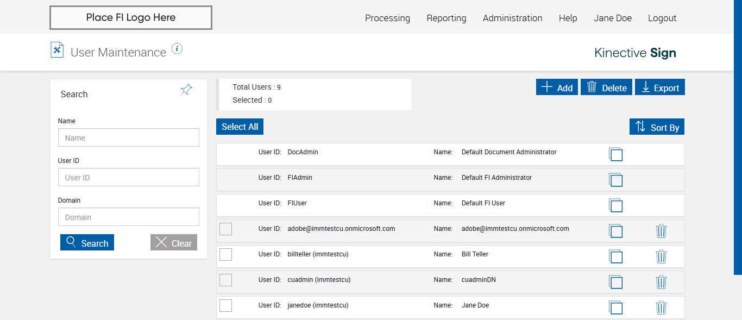Check the box for billteller user

(225, 254)
